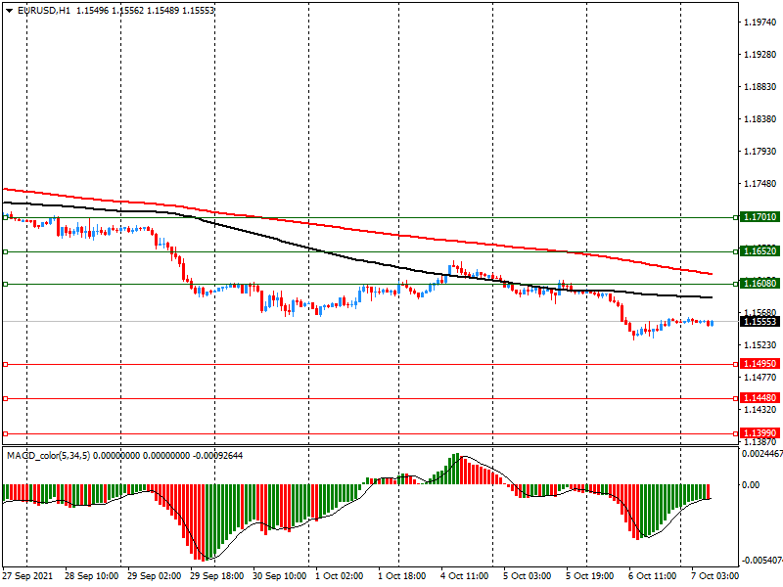783x587 pixels.
Task: Click the 1.17930 price axis value
Action: click(x=760, y=152)
